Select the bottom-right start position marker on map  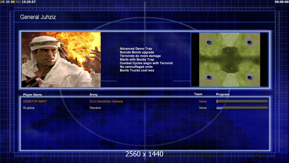click(249, 77)
